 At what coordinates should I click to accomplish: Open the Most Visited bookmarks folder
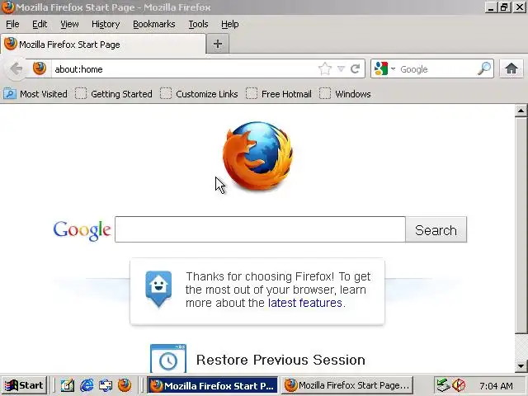[35, 94]
